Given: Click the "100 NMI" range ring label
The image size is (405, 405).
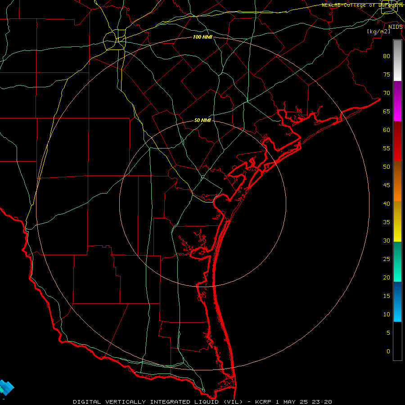Looking at the screenshot, I should (203, 37).
